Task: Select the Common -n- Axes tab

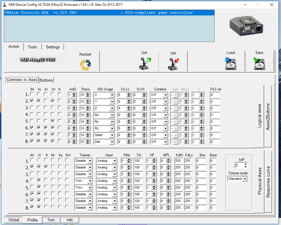Action: pyautogui.click(x=22, y=80)
